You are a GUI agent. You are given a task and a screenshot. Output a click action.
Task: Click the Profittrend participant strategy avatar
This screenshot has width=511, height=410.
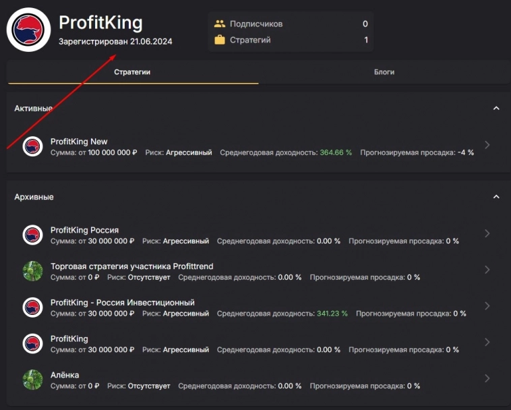32,271
